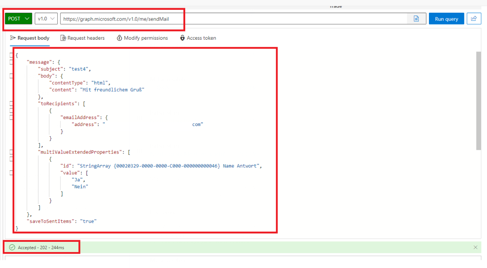This screenshot has height=268, width=487.
Task: Collapse the multiValueExtendedProperties fold marker
Action: click(x=10, y=152)
